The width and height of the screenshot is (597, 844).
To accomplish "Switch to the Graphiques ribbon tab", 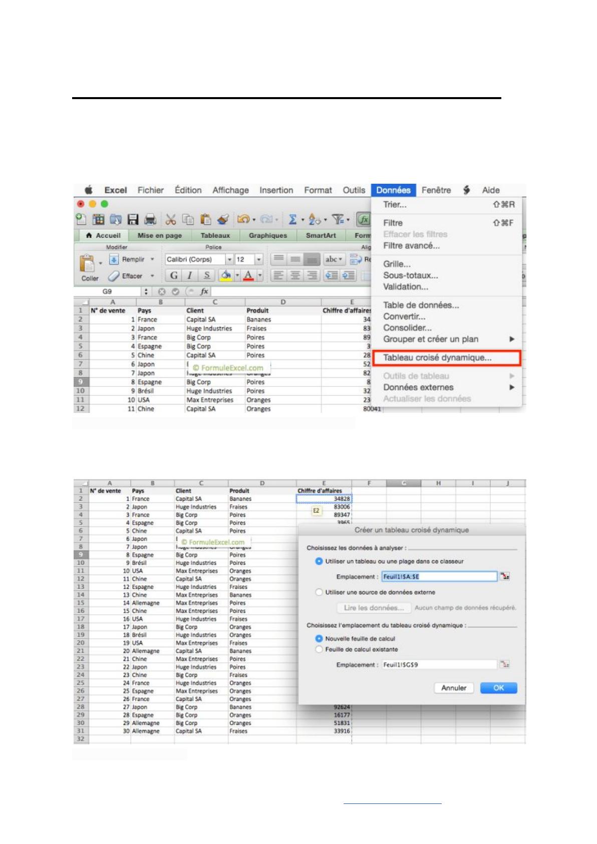I will 268,235.
